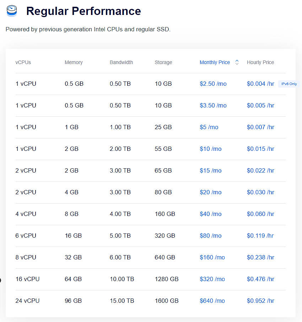Click the 64 GB memory cell
The height and width of the screenshot is (322, 302).
point(73,279)
